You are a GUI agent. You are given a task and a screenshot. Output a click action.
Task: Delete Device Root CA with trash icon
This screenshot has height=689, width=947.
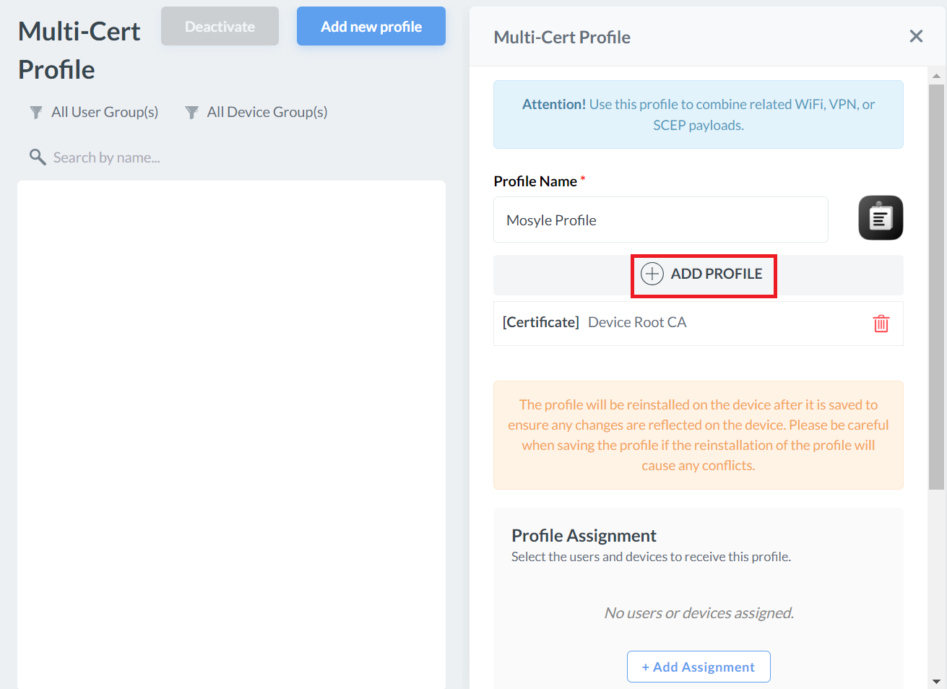pyautogui.click(x=881, y=324)
